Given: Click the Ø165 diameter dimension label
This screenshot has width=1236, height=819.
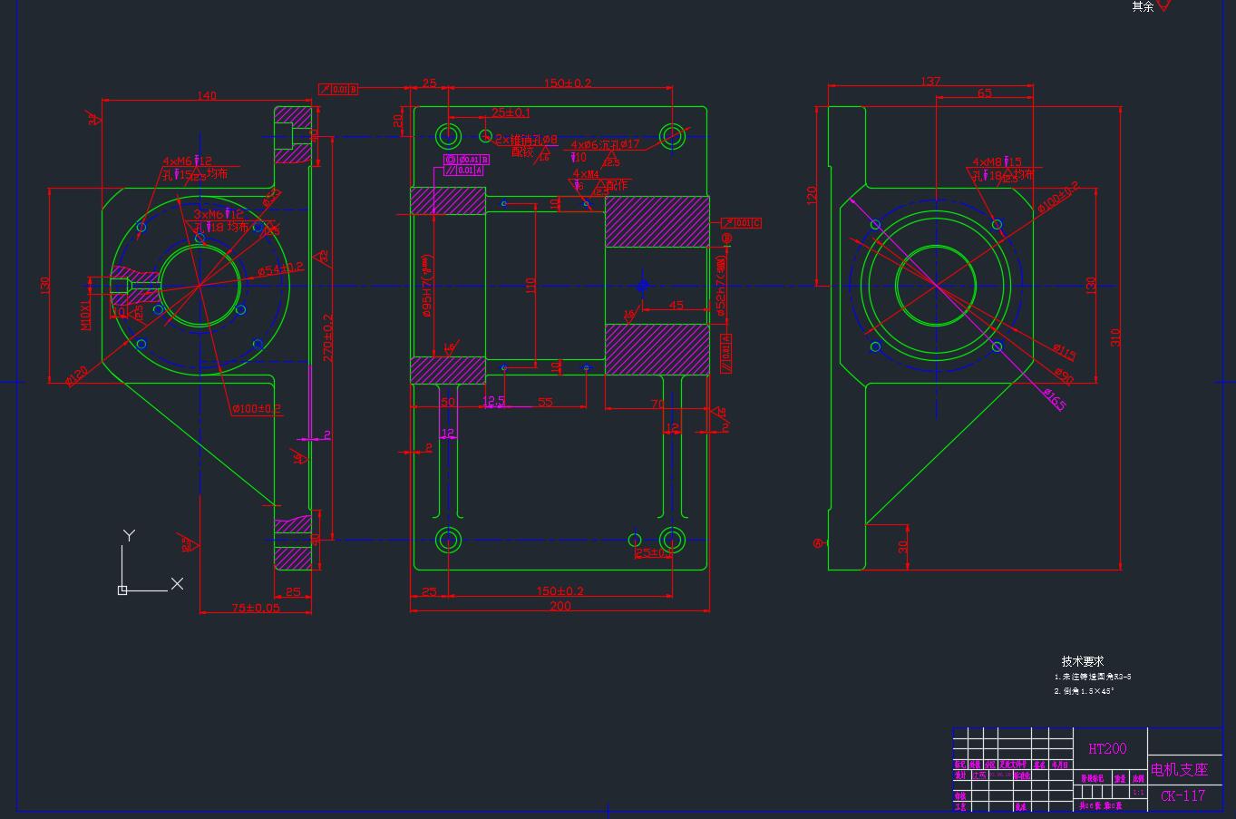Looking at the screenshot, I should (x=1054, y=399).
